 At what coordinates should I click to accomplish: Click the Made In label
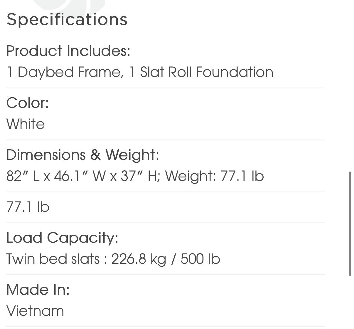point(38,290)
